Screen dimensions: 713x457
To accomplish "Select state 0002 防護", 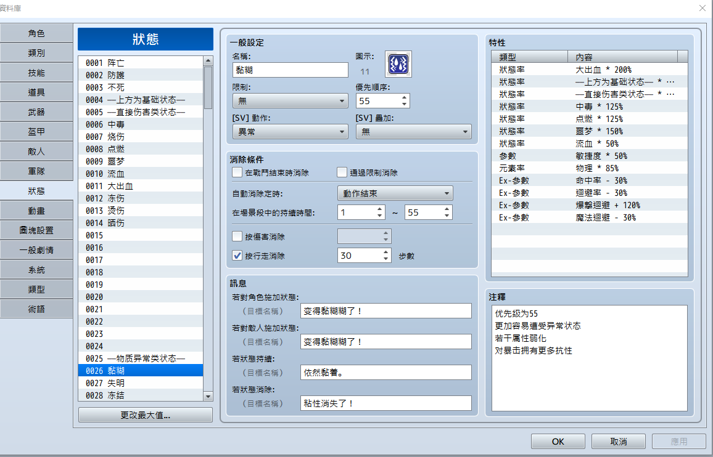I will coord(141,75).
